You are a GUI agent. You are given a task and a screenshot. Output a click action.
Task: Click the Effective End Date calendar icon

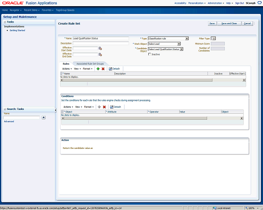click(x=100, y=55)
